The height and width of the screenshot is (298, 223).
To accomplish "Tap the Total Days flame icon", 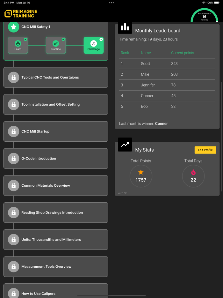I will point(193,172).
